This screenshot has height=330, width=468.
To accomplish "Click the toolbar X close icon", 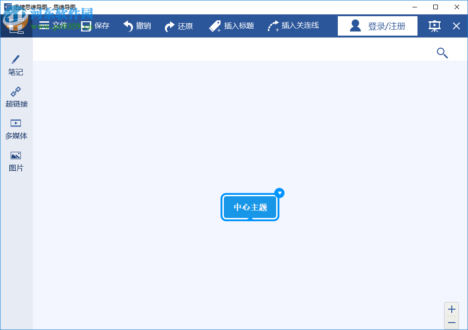I will click(456, 26).
